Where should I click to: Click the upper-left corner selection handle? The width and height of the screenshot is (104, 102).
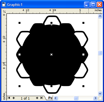click(19, 23)
